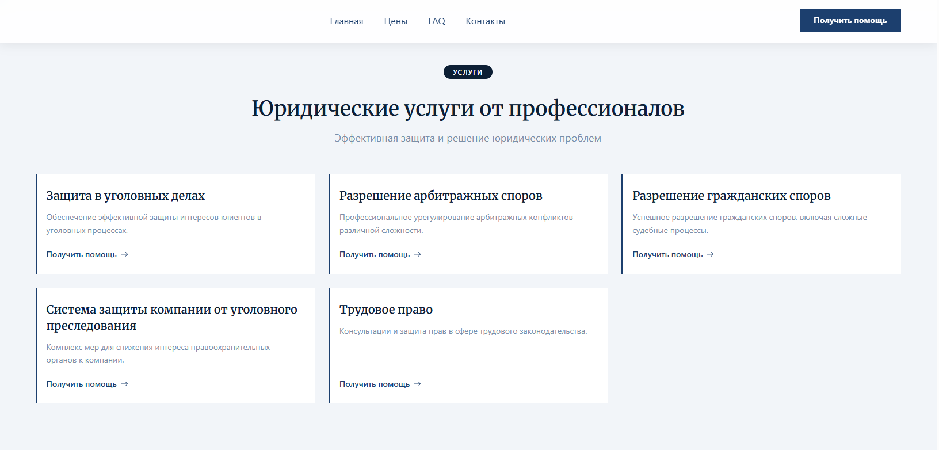This screenshot has height=450, width=939.
Task: Select the Система защиты компании card title
Action: pyautogui.click(x=171, y=318)
